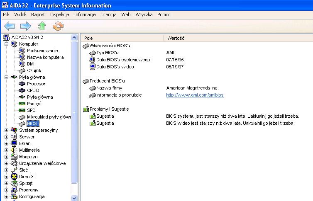The height and width of the screenshot is (201, 313).
Task: Click the BIOS systemu jest starszy suggestion text
Action: pos(232,116)
